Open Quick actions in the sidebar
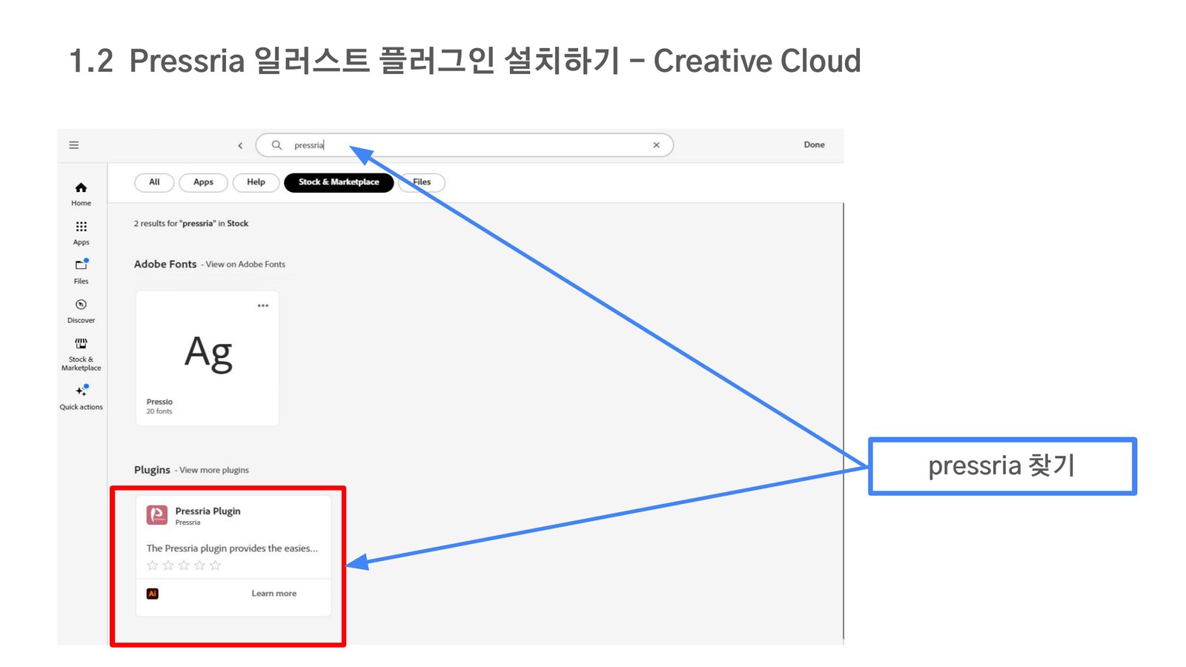1186x667 pixels. (82, 397)
